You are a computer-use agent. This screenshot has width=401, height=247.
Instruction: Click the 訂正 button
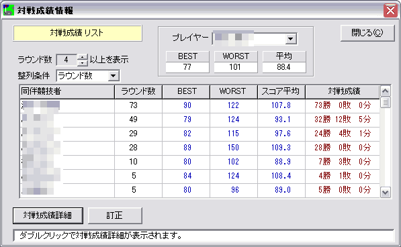pyautogui.click(x=115, y=215)
